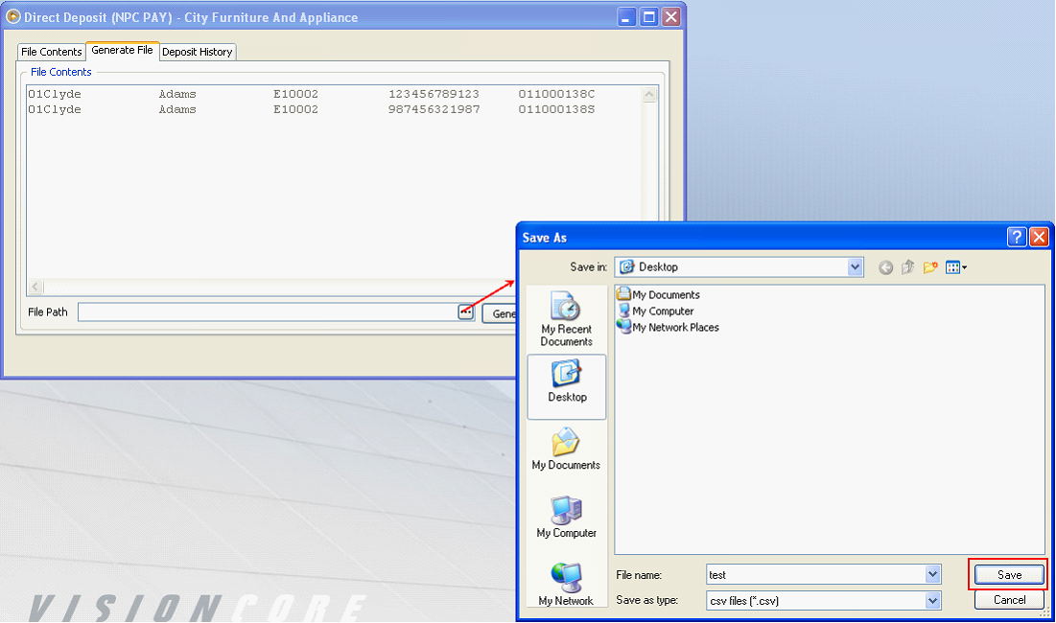Click the browse ellipsis button beside File Path
Viewport: 1056px width, 623px height.
pos(465,312)
